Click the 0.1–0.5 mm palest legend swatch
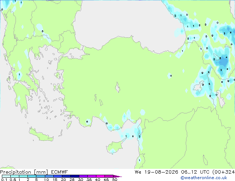Viewport: 235px width, 181px height. click(x=6, y=176)
